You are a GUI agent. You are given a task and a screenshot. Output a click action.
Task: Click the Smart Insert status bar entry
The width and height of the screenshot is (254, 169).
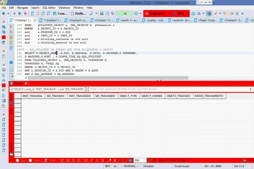click(x=182, y=166)
